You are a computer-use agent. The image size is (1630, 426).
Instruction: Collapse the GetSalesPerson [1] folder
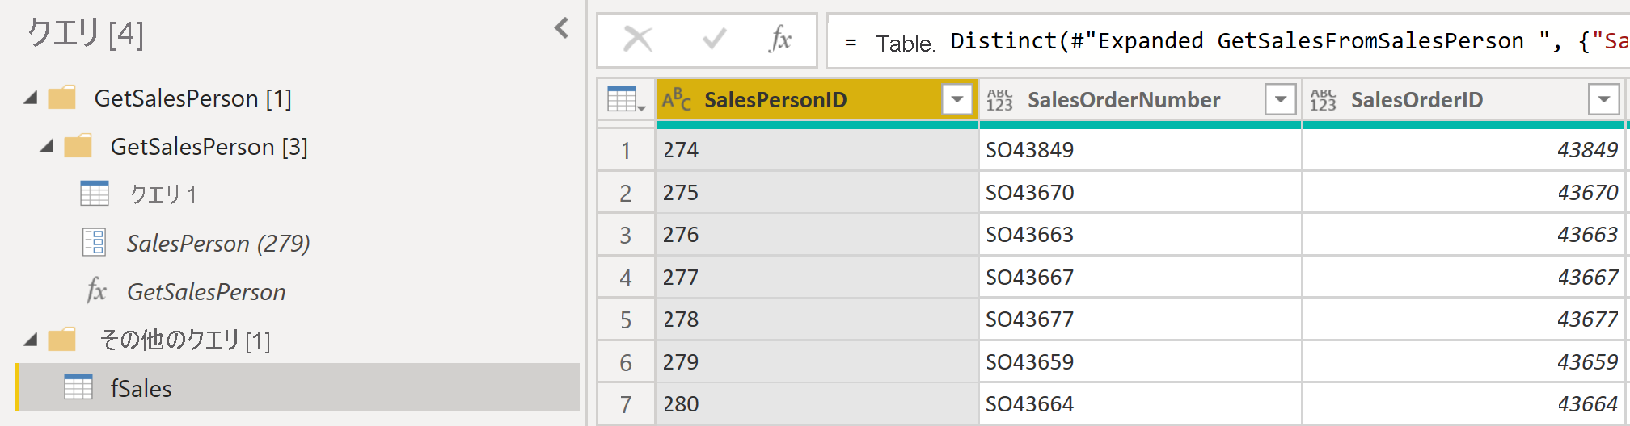click(31, 98)
